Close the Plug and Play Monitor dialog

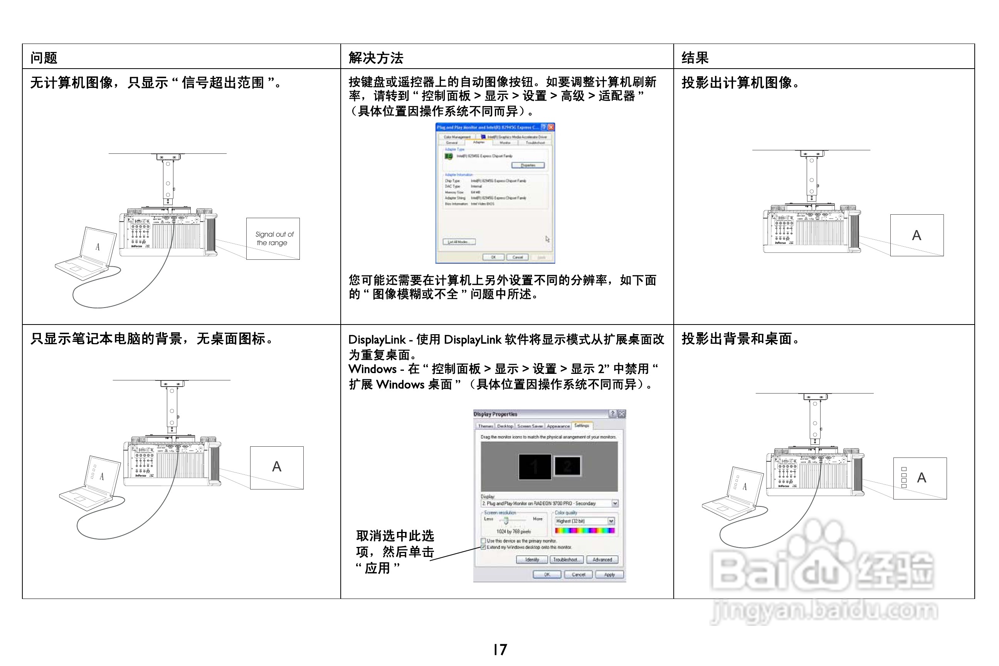click(551, 127)
